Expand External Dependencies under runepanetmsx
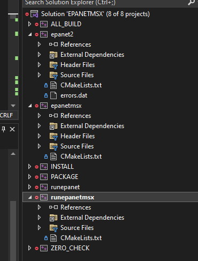This screenshot has width=198, height=261. click(x=39, y=218)
